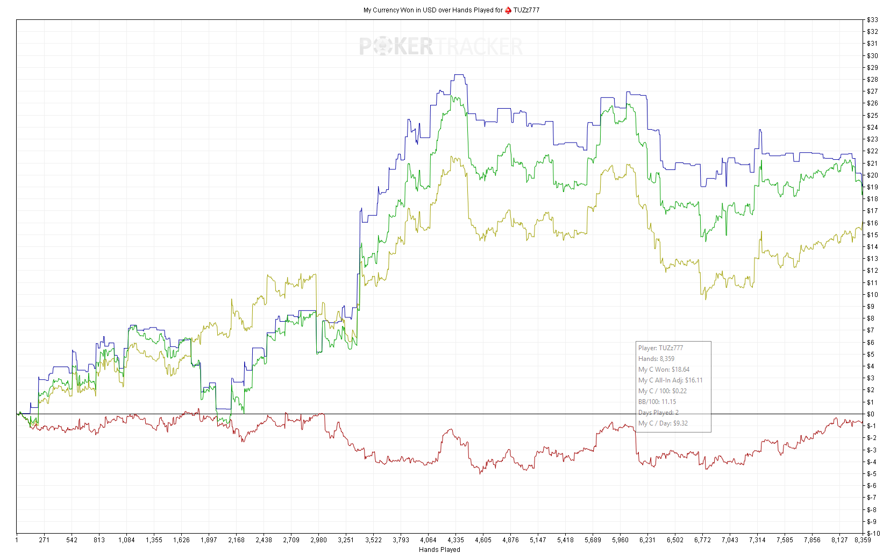883x553 pixels.
Task: Click the y-axis label '$10'
Action: click(872, 295)
